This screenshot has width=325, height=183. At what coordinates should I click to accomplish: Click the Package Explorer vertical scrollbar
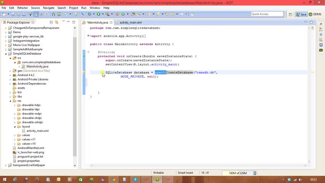click(x=75, y=95)
